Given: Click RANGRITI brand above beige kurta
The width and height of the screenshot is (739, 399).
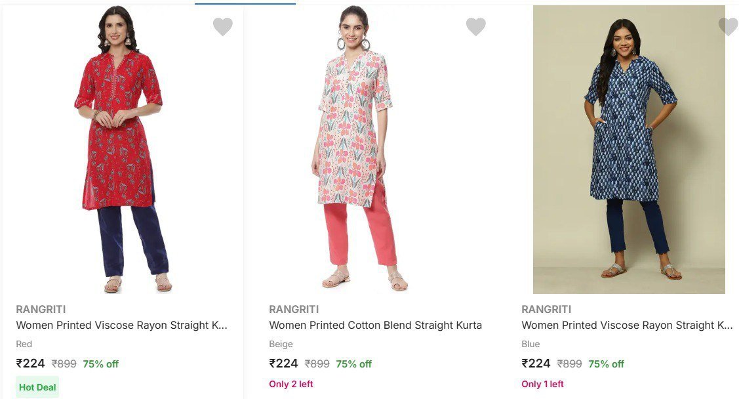Looking at the screenshot, I should coord(294,310).
